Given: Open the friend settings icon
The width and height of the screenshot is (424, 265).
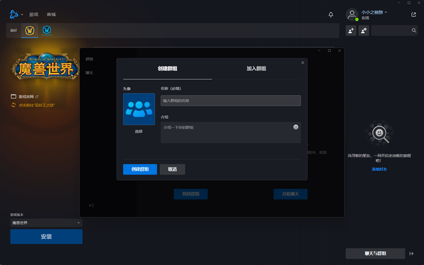Looking at the screenshot, I should 364,31.
